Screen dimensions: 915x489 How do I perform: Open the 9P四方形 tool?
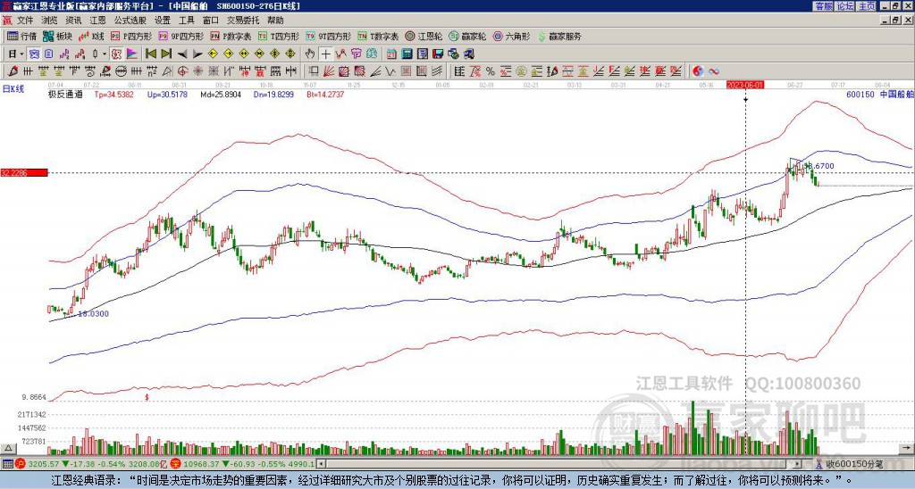pos(180,36)
